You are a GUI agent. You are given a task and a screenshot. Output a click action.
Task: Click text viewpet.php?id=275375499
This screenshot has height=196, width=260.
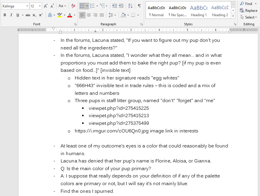point(119,123)
